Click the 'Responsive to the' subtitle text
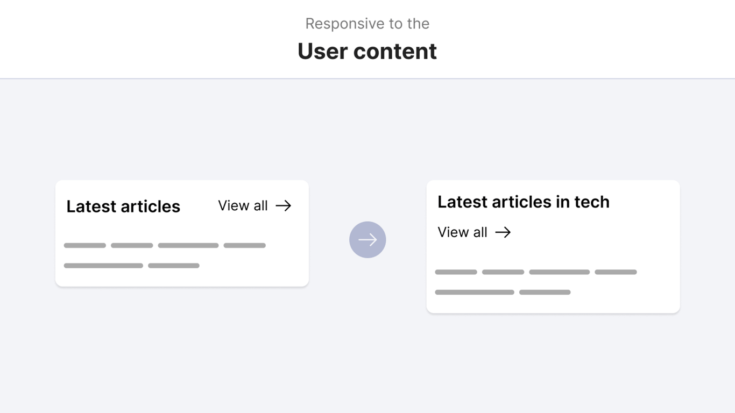 (367, 24)
